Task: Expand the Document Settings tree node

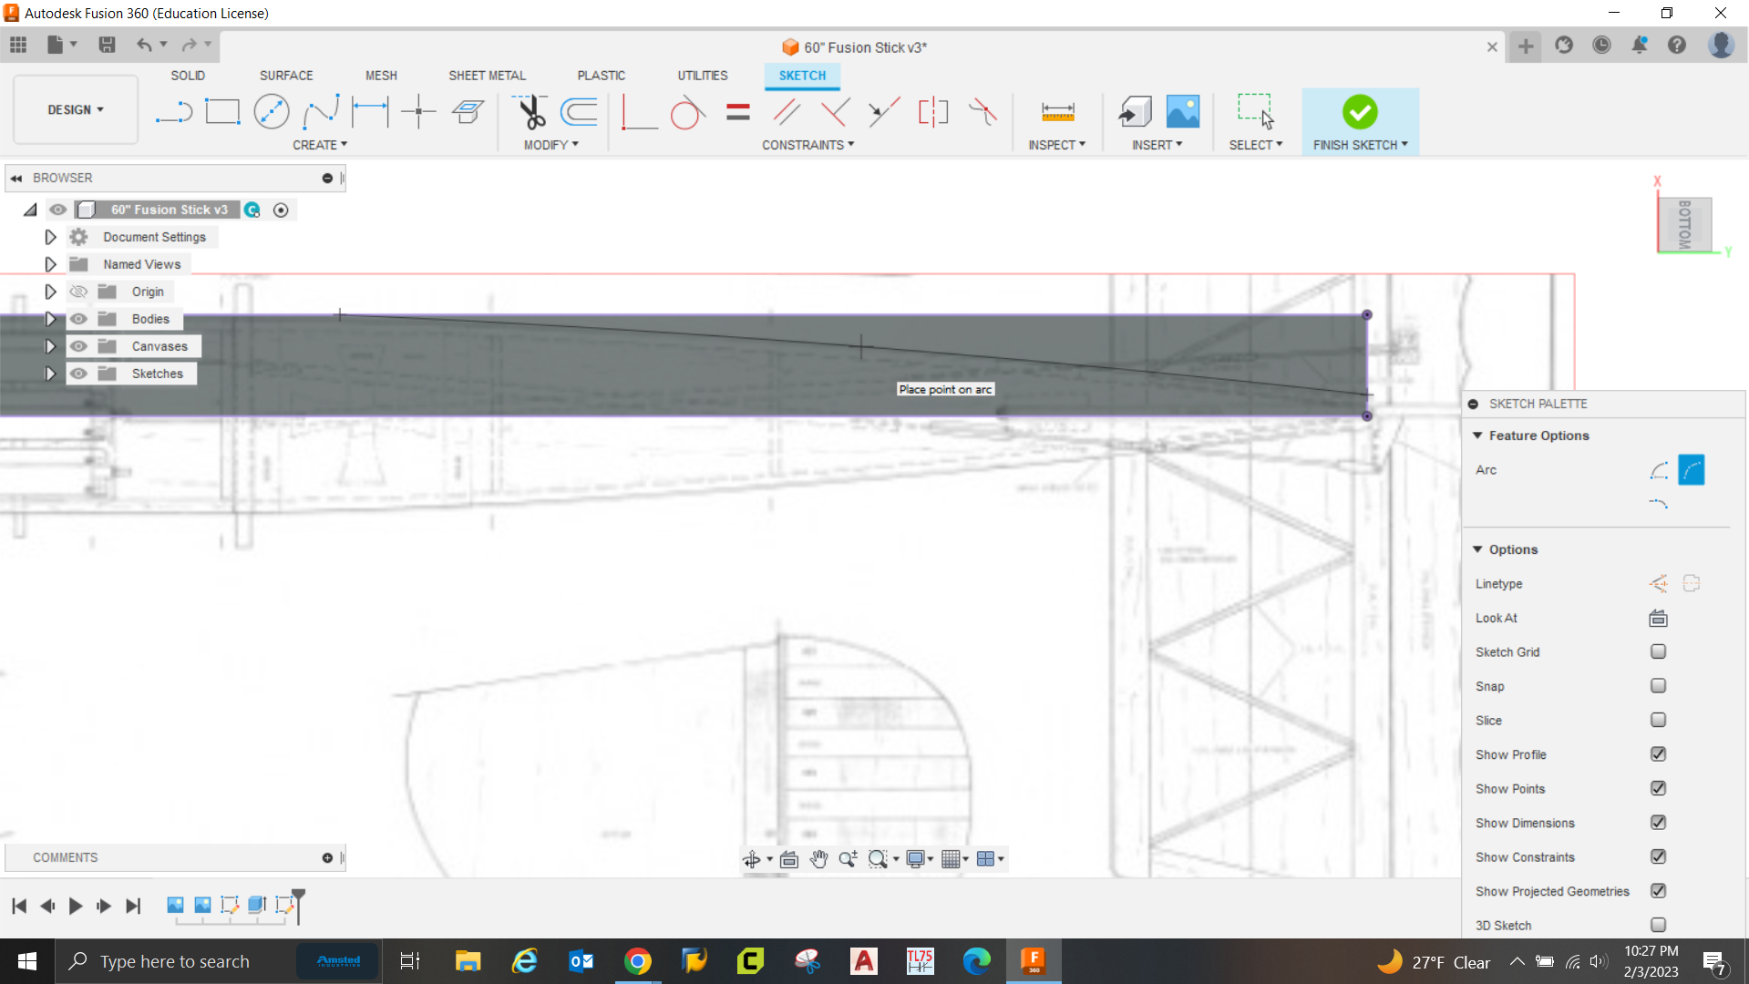Action: point(50,237)
